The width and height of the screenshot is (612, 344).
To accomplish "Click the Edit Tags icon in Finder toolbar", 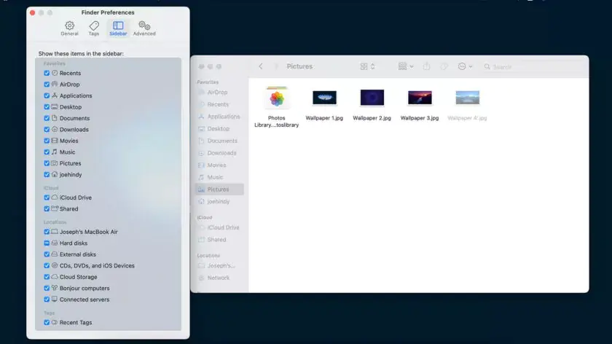I will pyautogui.click(x=444, y=67).
